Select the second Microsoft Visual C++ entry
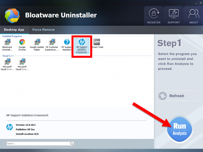 (22, 64)
